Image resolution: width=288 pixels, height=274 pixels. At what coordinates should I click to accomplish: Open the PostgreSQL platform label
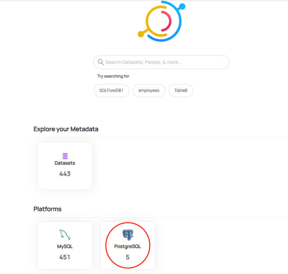[x=127, y=247]
